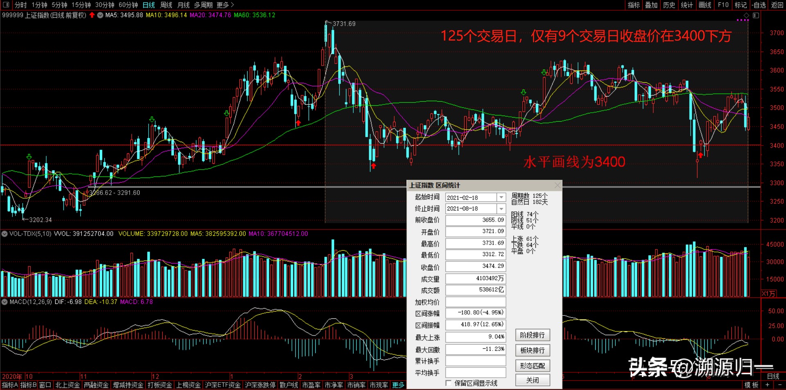Open the MACD indicator settings icon
The image size is (786, 390).
pyautogui.click(x=5, y=302)
